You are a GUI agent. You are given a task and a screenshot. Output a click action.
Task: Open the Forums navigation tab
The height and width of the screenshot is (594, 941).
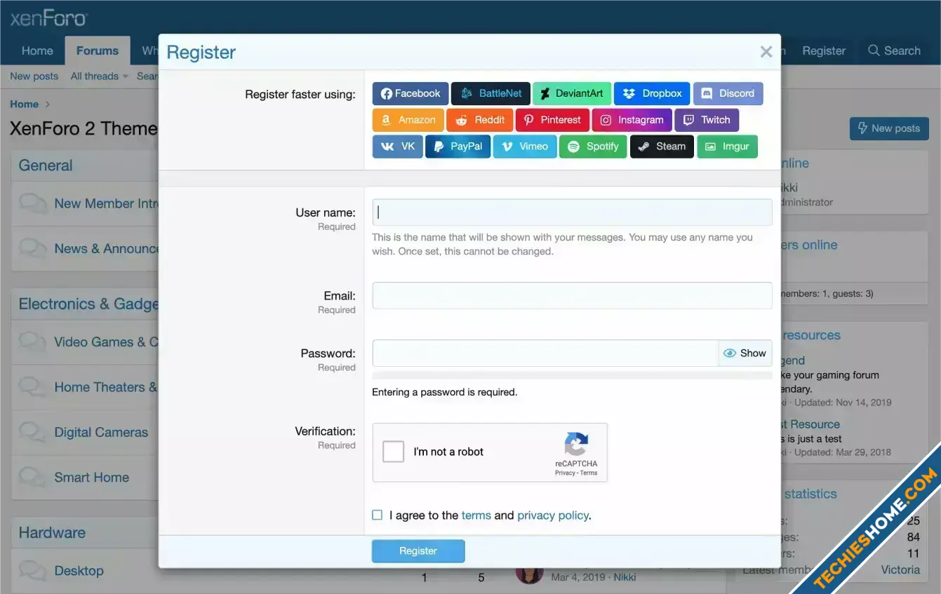pyautogui.click(x=98, y=50)
